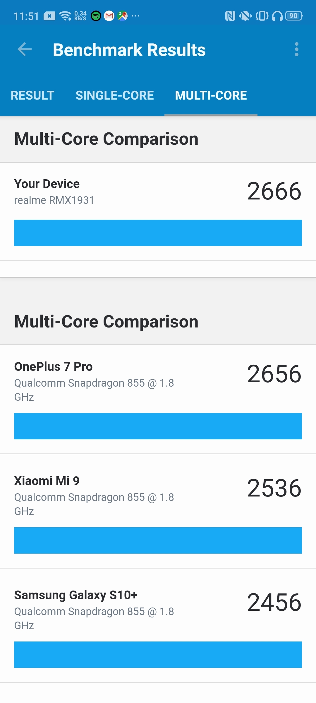Open Spotify from the status bar
The image size is (316, 703).
[x=97, y=16]
